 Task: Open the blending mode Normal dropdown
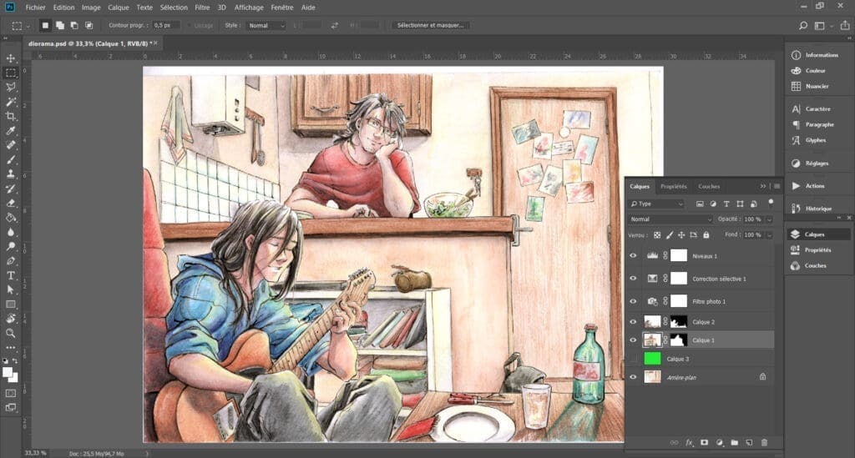670,219
